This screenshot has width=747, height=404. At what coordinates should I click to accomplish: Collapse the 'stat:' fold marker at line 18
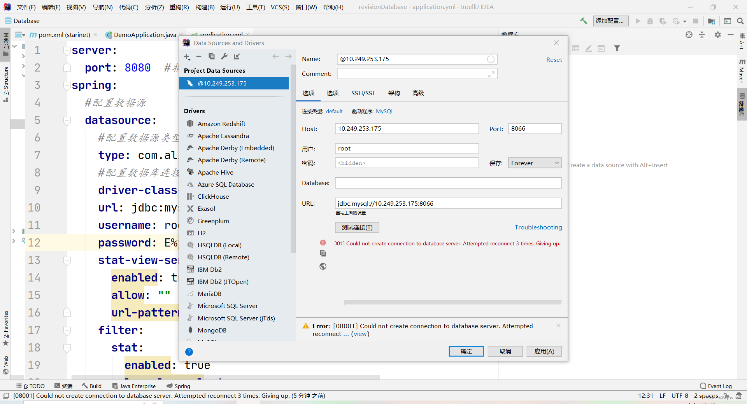67,348
